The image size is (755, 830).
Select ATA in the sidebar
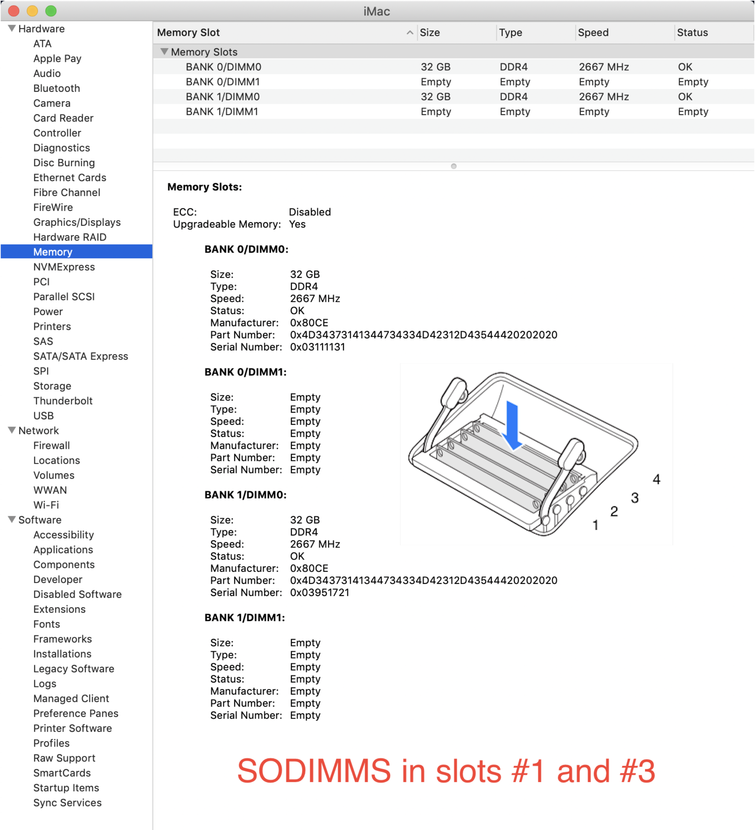[x=42, y=44]
